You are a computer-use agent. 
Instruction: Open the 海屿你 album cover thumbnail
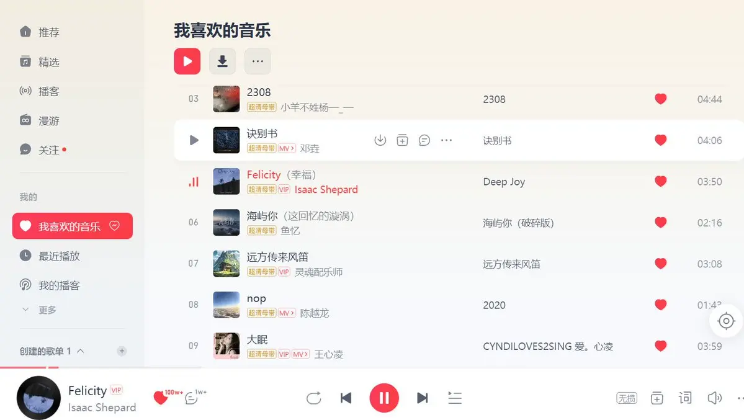click(226, 222)
